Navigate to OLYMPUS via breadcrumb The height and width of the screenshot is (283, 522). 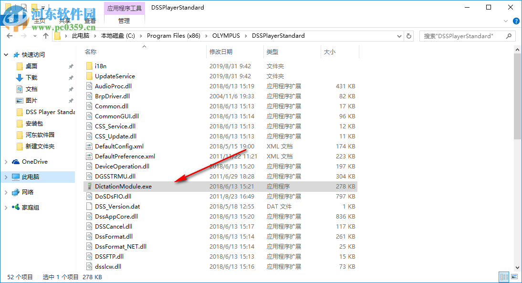226,35
